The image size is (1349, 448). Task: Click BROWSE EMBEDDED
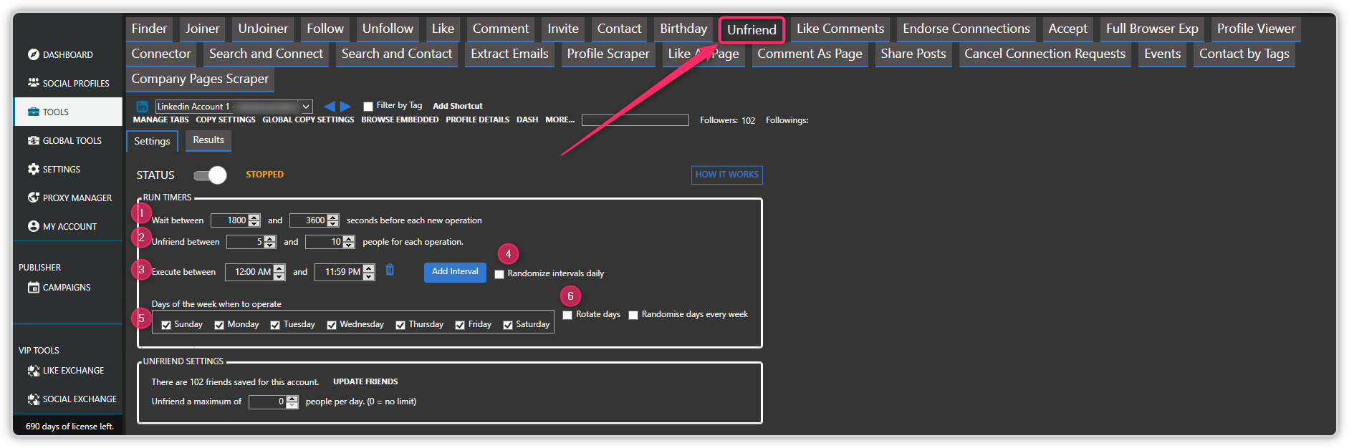400,120
